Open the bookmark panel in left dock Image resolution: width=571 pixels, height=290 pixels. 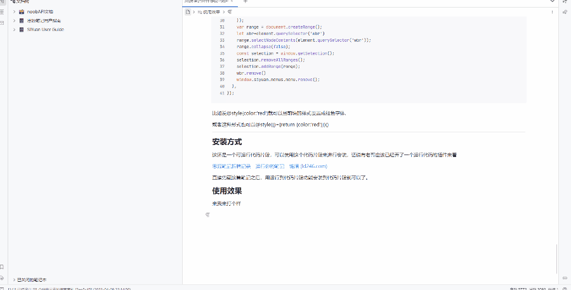(3, 267)
